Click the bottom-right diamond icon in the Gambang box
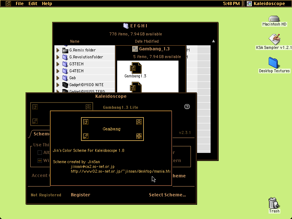Viewport: 292px width, 219px height. click(139, 136)
